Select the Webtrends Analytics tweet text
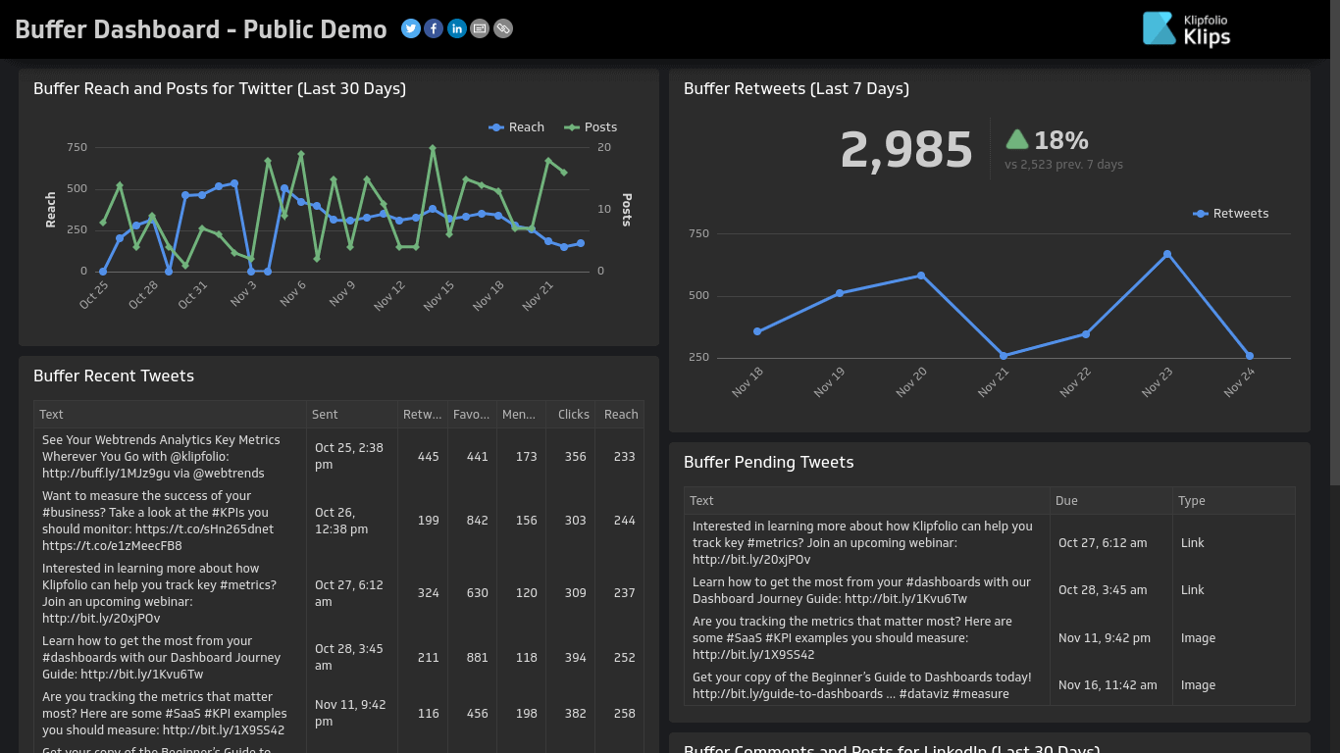This screenshot has height=753, width=1340. (x=161, y=457)
